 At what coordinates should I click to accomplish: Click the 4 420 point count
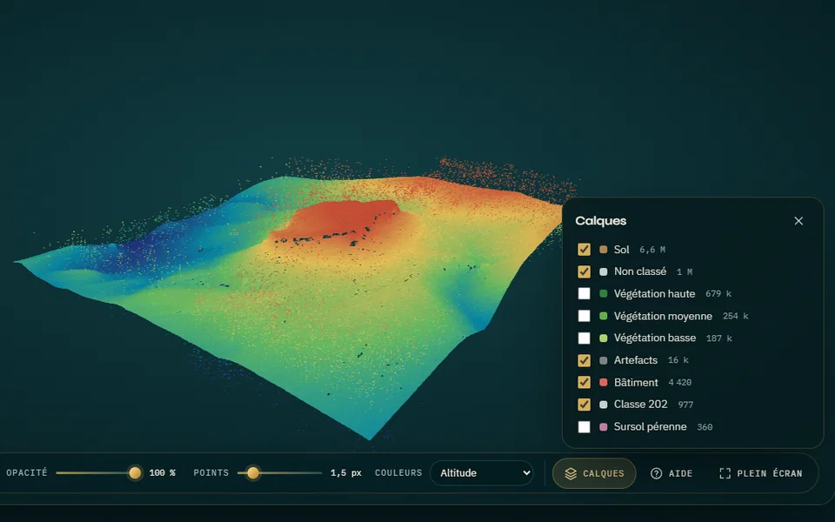[680, 383]
